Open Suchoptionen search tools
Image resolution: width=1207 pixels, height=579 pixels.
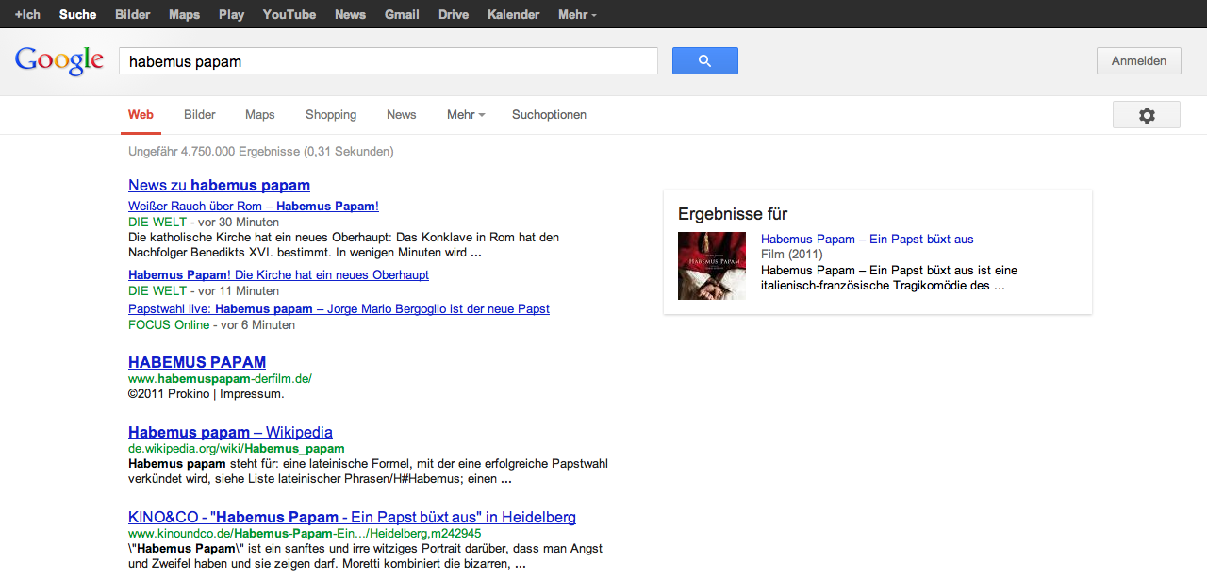pyautogui.click(x=549, y=115)
